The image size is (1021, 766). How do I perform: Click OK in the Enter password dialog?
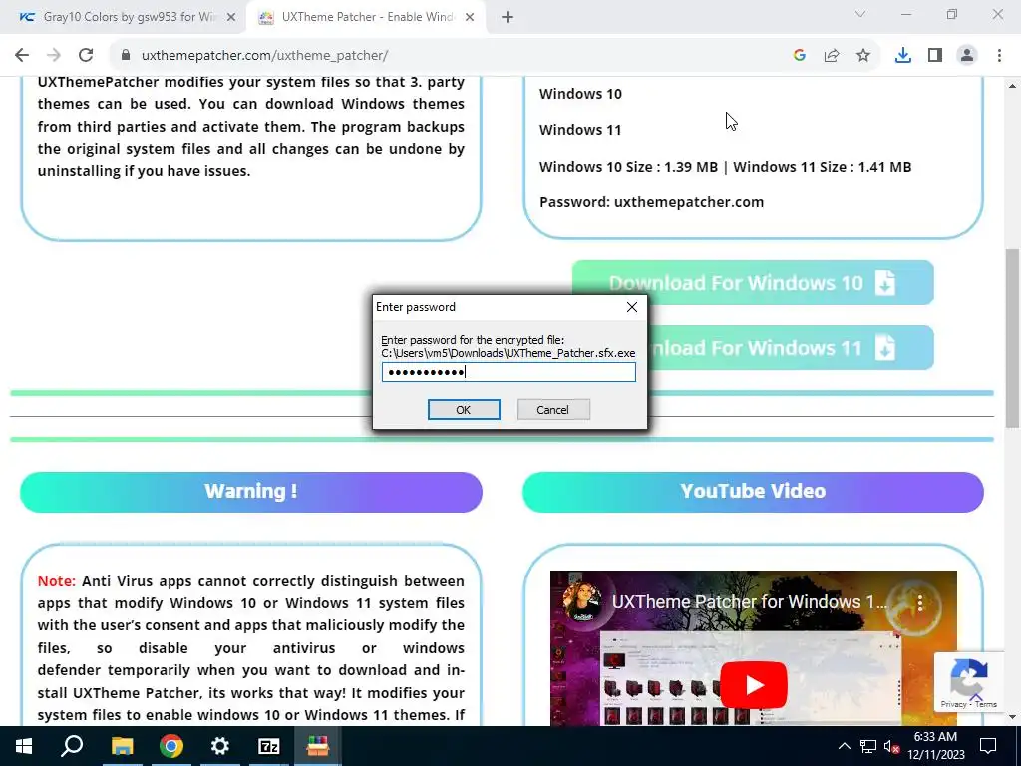(x=464, y=410)
